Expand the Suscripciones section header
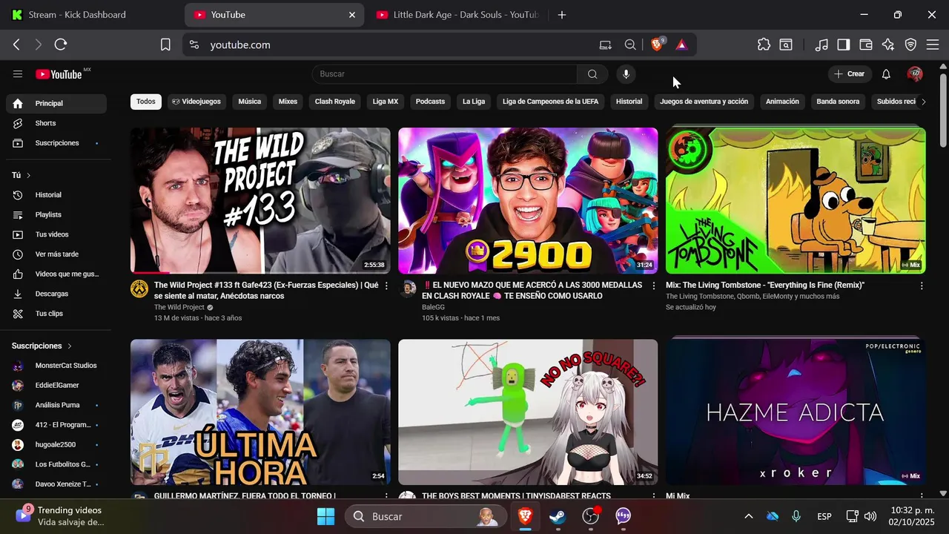 pos(42,346)
